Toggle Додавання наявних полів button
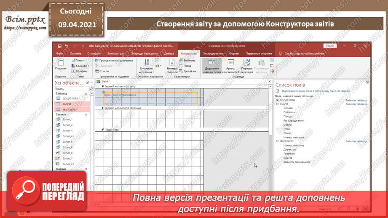Viewport: 388px width, 218px height. (211, 66)
